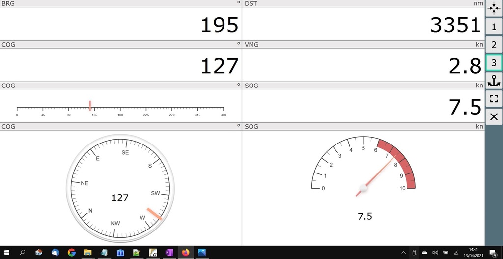Click the BRG widget header
503x259 pixels.
coord(121,3)
